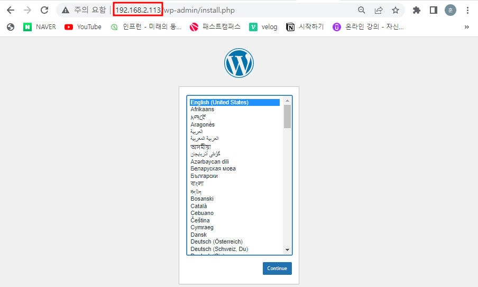Open the user profile avatar

point(451,10)
